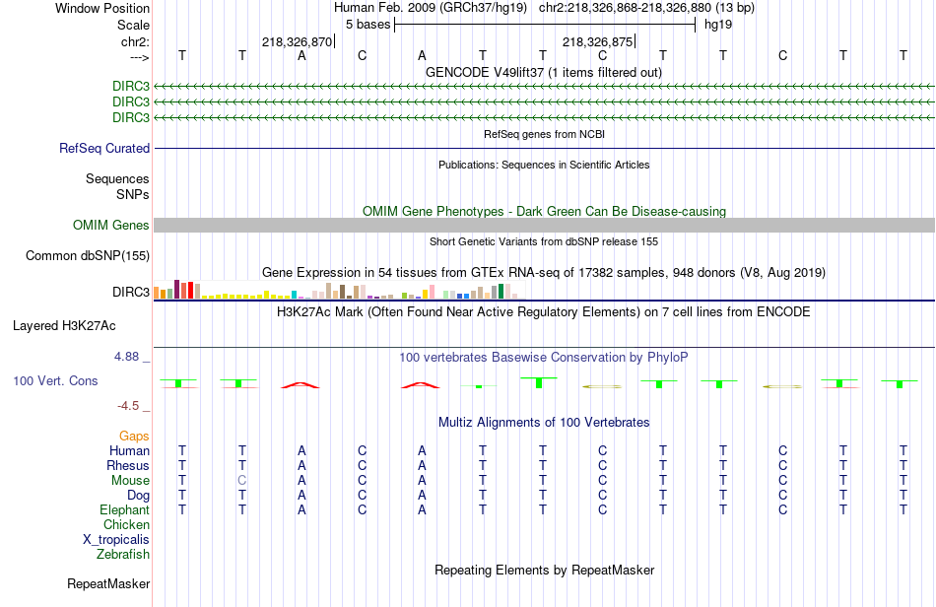936x607 pixels.
Task: Select the Zebrafish alignment row label
Action: pos(122,555)
